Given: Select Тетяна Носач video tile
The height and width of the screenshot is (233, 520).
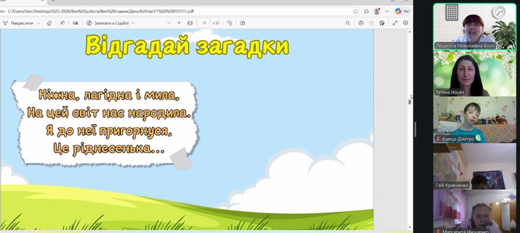Looking at the screenshot, I should [474, 73].
